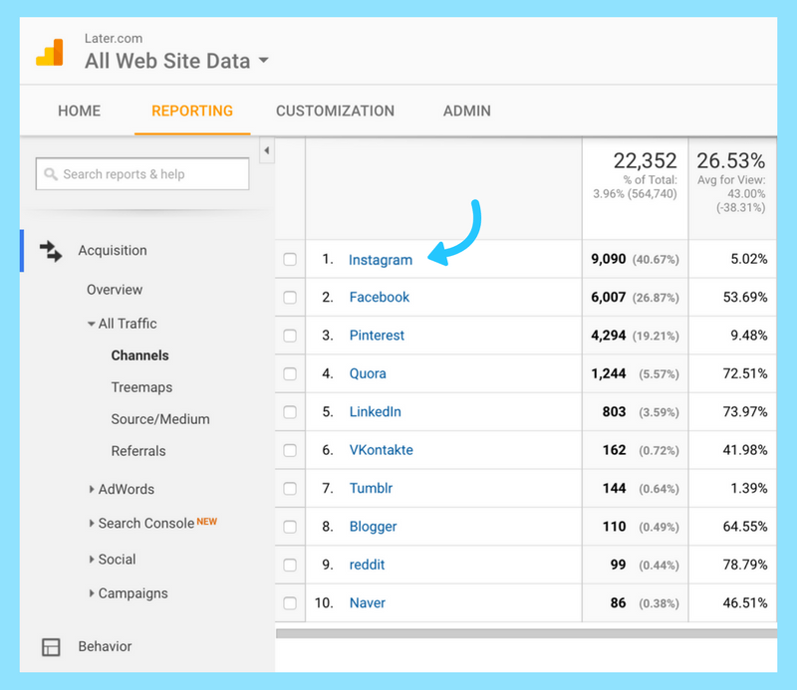Tick the Pinterest row checkbox
Viewport: 797px width, 690px height.
(x=290, y=336)
